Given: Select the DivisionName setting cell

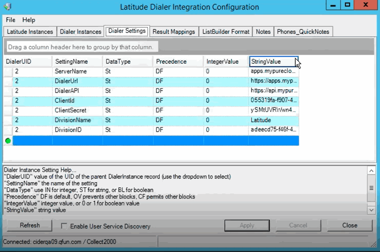Looking at the screenshot, I should pos(78,120).
